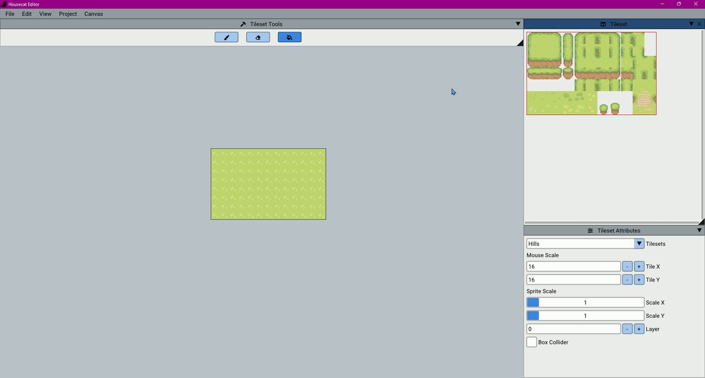Click the Housecat Editor logo icon
Image resolution: width=705 pixels, height=378 pixels.
tap(4, 4)
